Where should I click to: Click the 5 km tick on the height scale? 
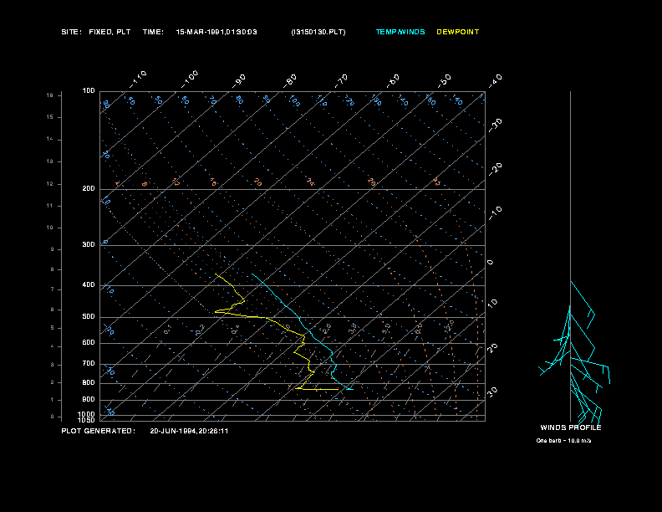53,328
